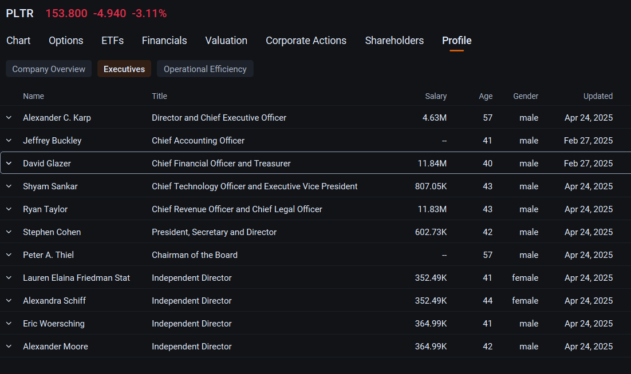Open the Chart tab
The width and height of the screenshot is (631, 374).
pyautogui.click(x=18, y=41)
